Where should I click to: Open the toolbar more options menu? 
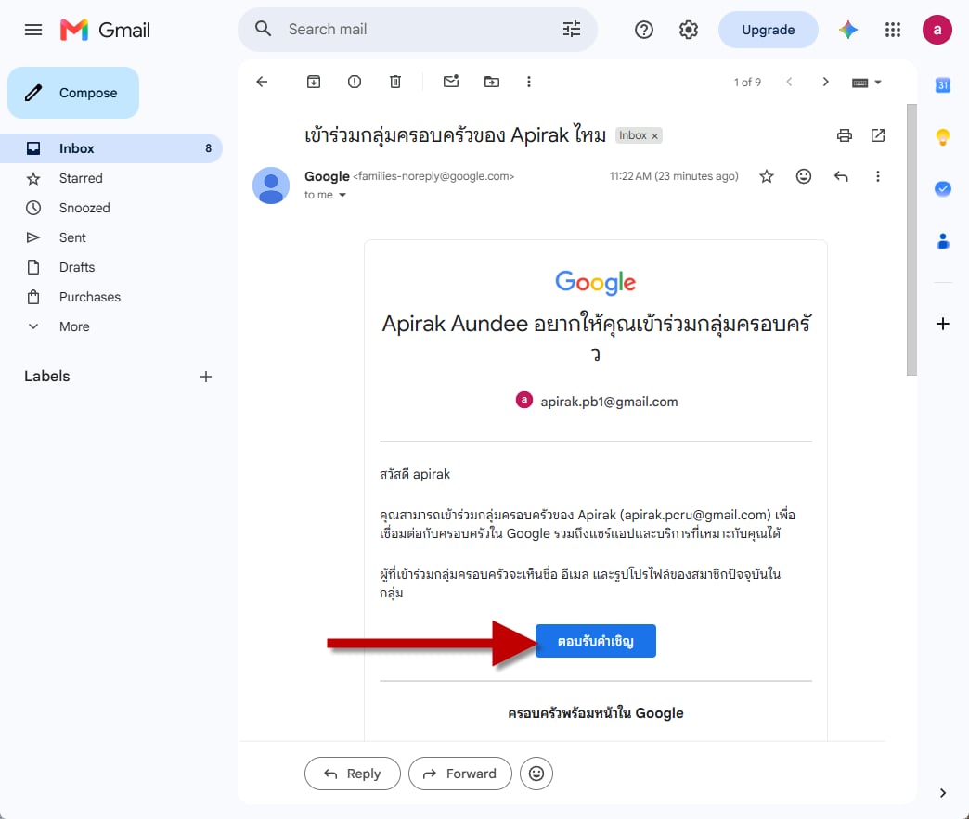click(x=528, y=82)
